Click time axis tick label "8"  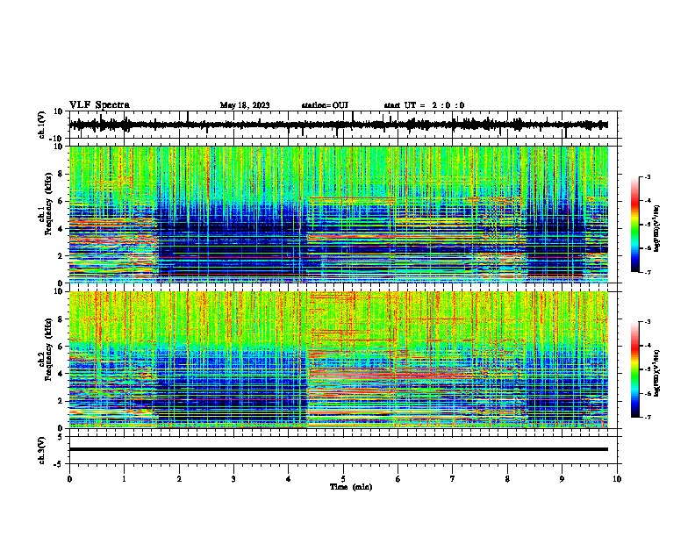coord(507,479)
